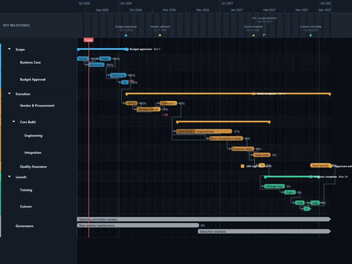Viewport: 352px width, 264px height.
Task: Click the star on the Launch summary bar
Action: click(311, 177)
